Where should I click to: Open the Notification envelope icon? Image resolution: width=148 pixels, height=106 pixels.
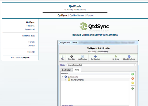click(82, 57)
